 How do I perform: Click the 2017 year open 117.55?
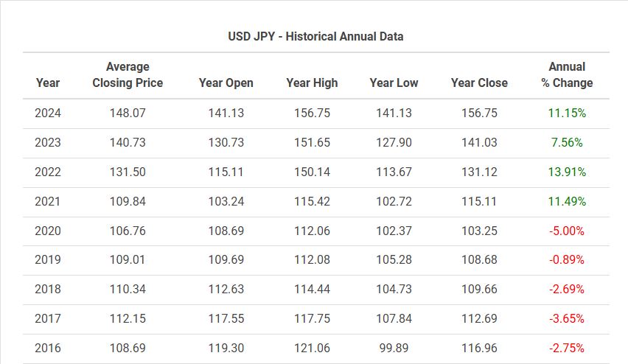[x=226, y=318]
